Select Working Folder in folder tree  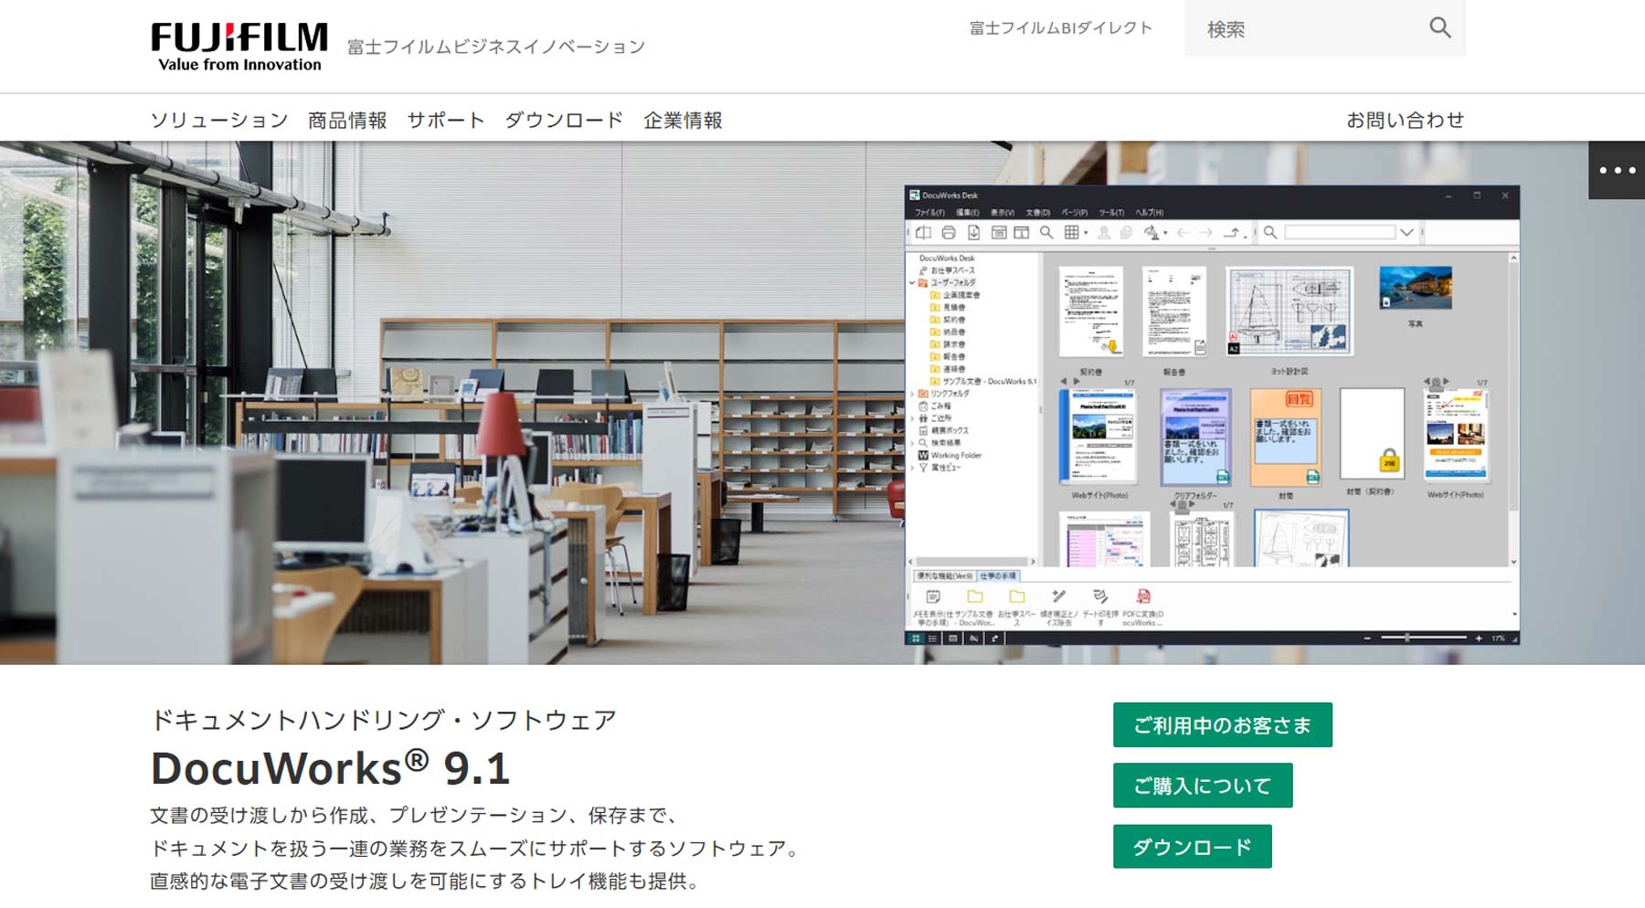pos(950,455)
